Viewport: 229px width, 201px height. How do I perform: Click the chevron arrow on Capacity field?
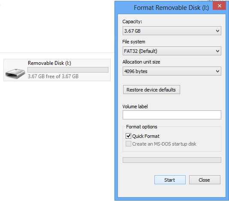(x=217, y=31)
